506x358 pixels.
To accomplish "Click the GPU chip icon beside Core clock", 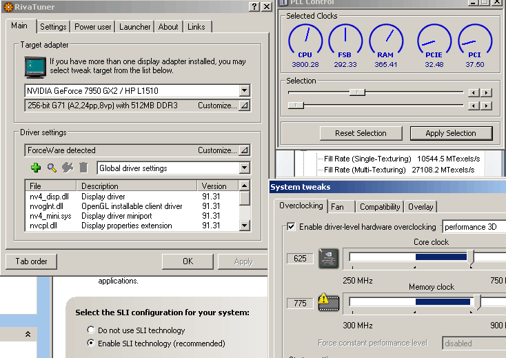I will (329, 258).
